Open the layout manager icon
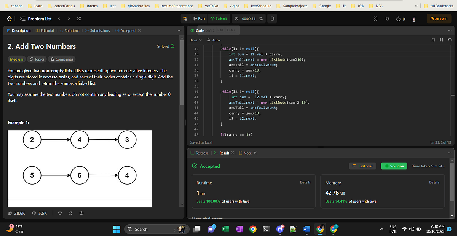 tap(375, 19)
